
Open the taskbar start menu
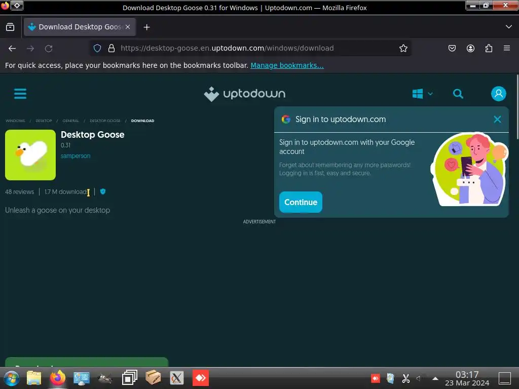coord(11,378)
